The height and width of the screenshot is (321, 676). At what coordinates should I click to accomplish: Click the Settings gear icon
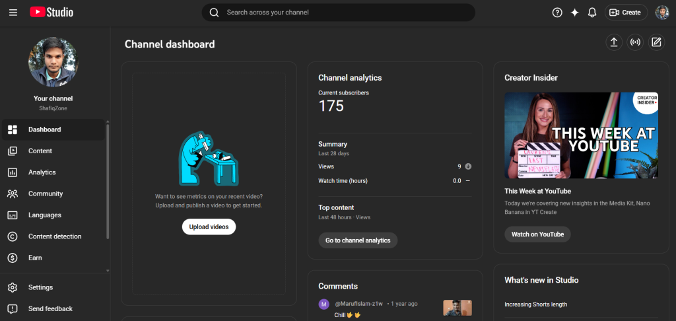[x=13, y=287]
